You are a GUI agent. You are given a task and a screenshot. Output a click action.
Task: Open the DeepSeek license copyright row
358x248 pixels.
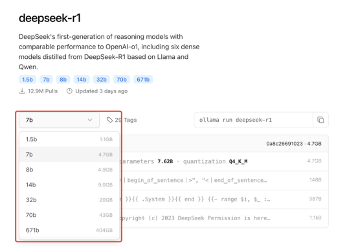(x=225, y=218)
